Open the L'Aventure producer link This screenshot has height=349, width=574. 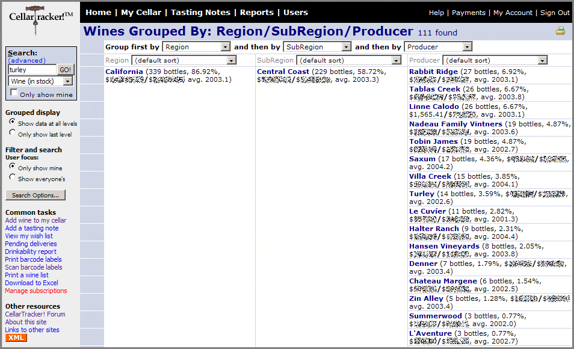431,333
